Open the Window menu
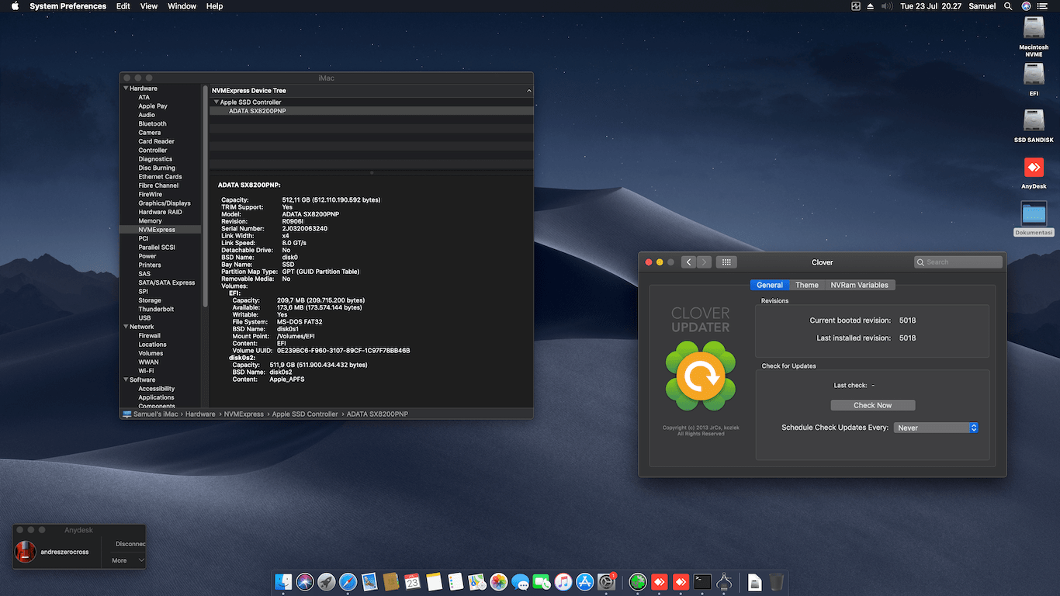 pyautogui.click(x=182, y=6)
